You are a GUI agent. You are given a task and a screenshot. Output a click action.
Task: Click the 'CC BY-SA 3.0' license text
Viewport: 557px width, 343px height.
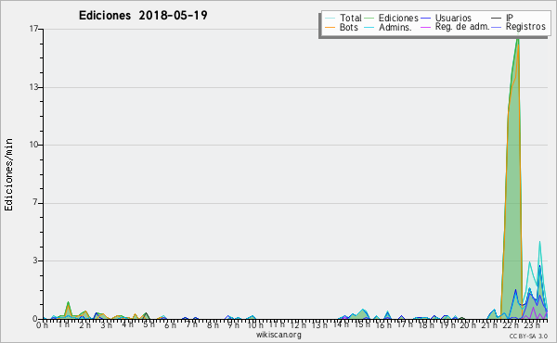tap(528, 337)
